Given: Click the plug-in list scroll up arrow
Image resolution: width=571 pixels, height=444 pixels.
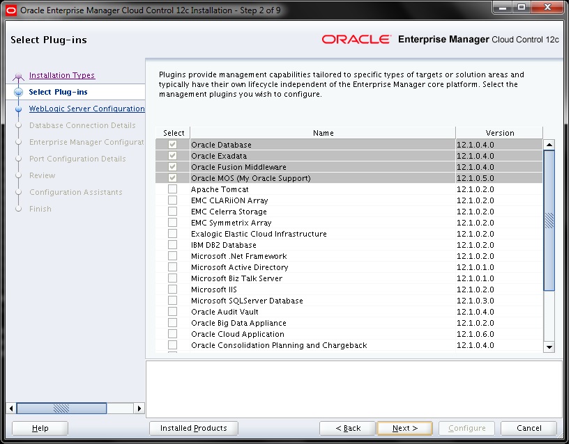Looking at the screenshot, I should point(549,145).
